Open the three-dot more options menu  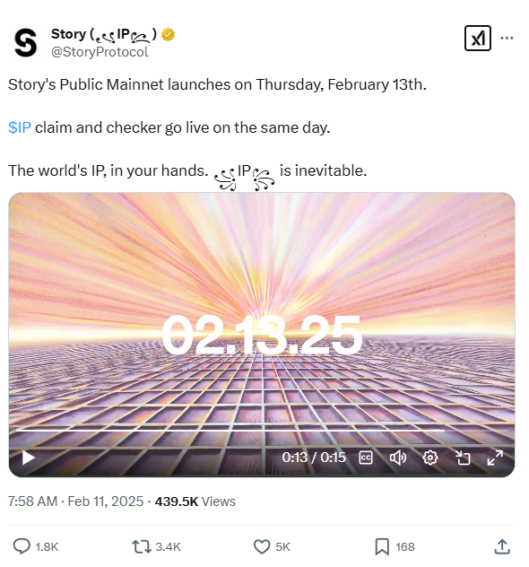pos(507,38)
